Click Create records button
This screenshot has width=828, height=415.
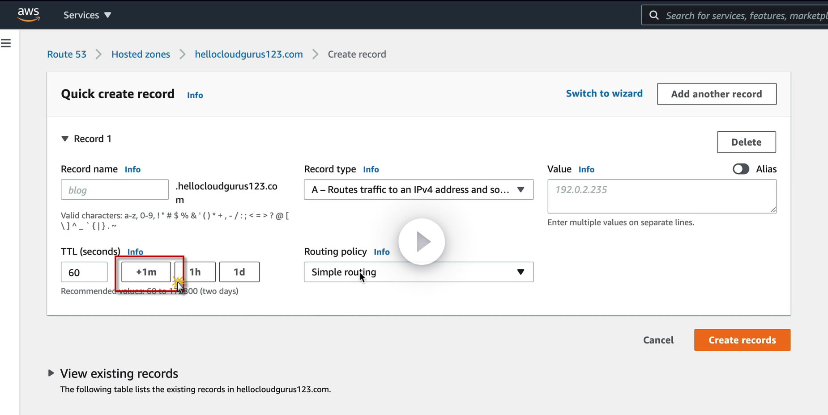(x=742, y=340)
